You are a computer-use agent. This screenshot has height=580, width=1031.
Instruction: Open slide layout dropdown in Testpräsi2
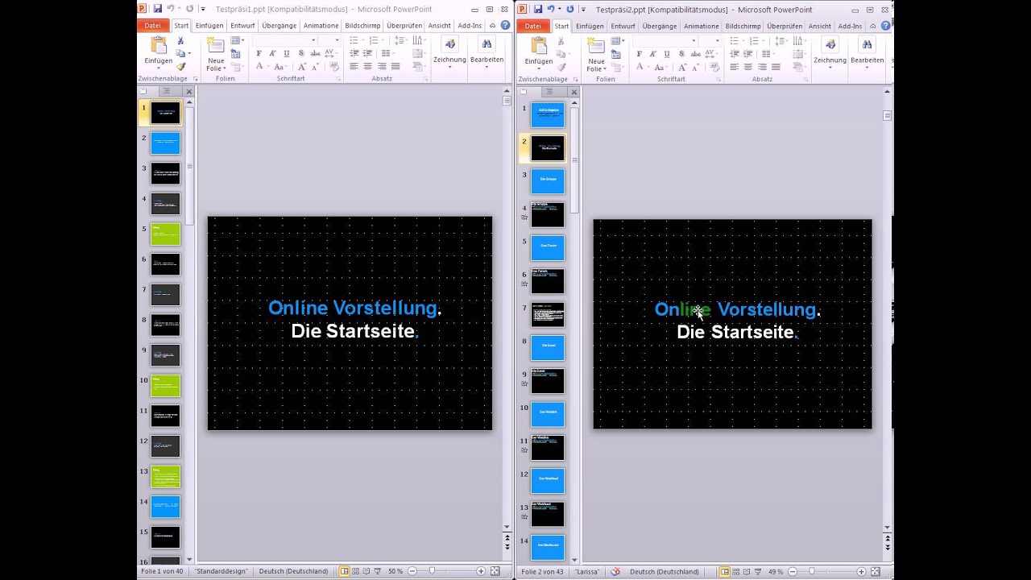point(619,41)
